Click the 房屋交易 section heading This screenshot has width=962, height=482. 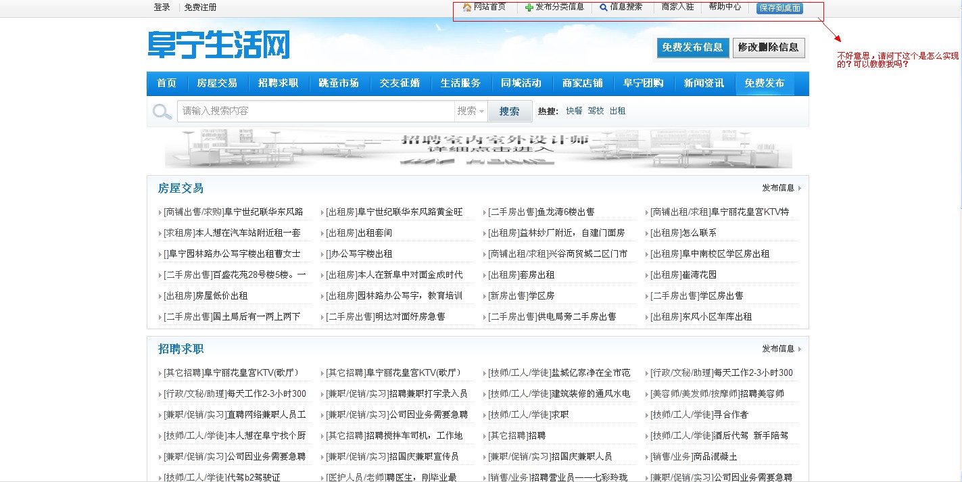tap(181, 188)
